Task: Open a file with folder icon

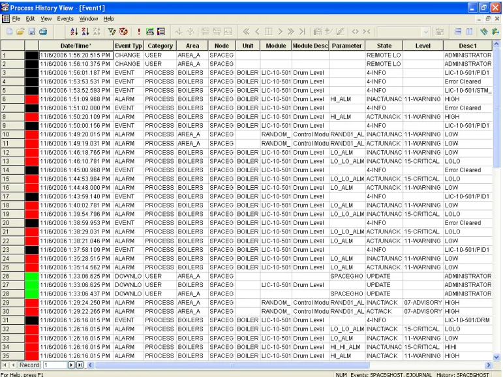Action: pos(20,31)
